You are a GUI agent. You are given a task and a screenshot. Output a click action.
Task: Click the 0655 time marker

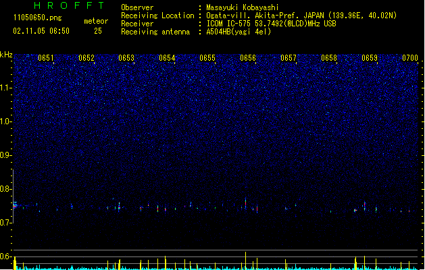(x=207, y=58)
